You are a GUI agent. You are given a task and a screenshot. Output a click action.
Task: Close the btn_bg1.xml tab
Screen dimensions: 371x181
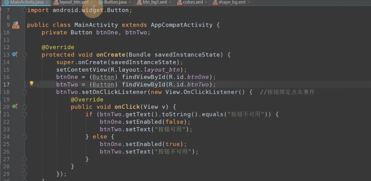click(170, 2)
